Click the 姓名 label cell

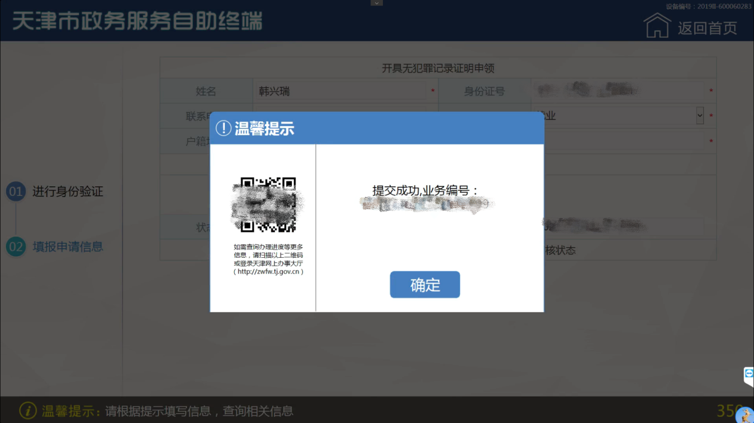pos(206,91)
